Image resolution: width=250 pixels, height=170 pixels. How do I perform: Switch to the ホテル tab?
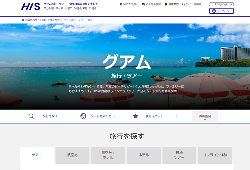pyautogui.click(x=144, y=155)
